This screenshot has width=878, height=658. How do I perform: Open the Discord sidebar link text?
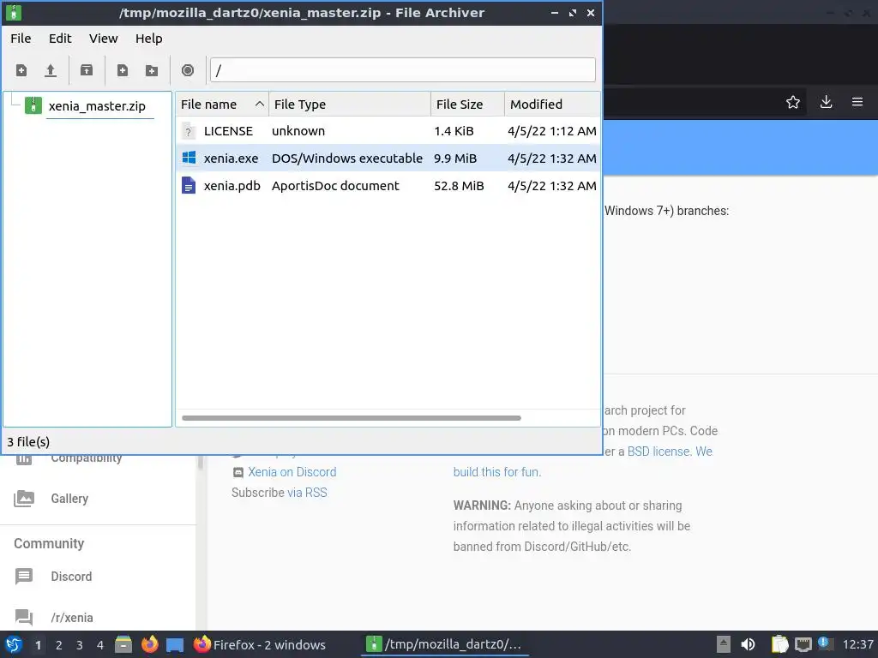pos(71,577)
